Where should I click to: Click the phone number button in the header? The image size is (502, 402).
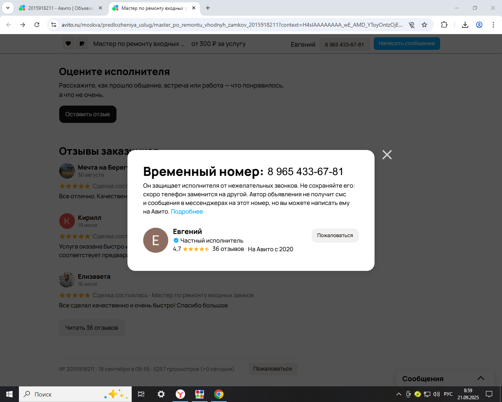344,44
